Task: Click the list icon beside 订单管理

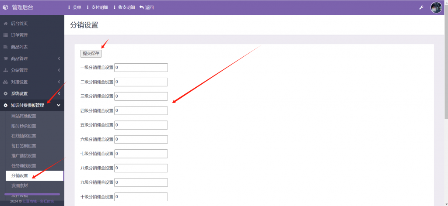Action: [x=5, y=35]
